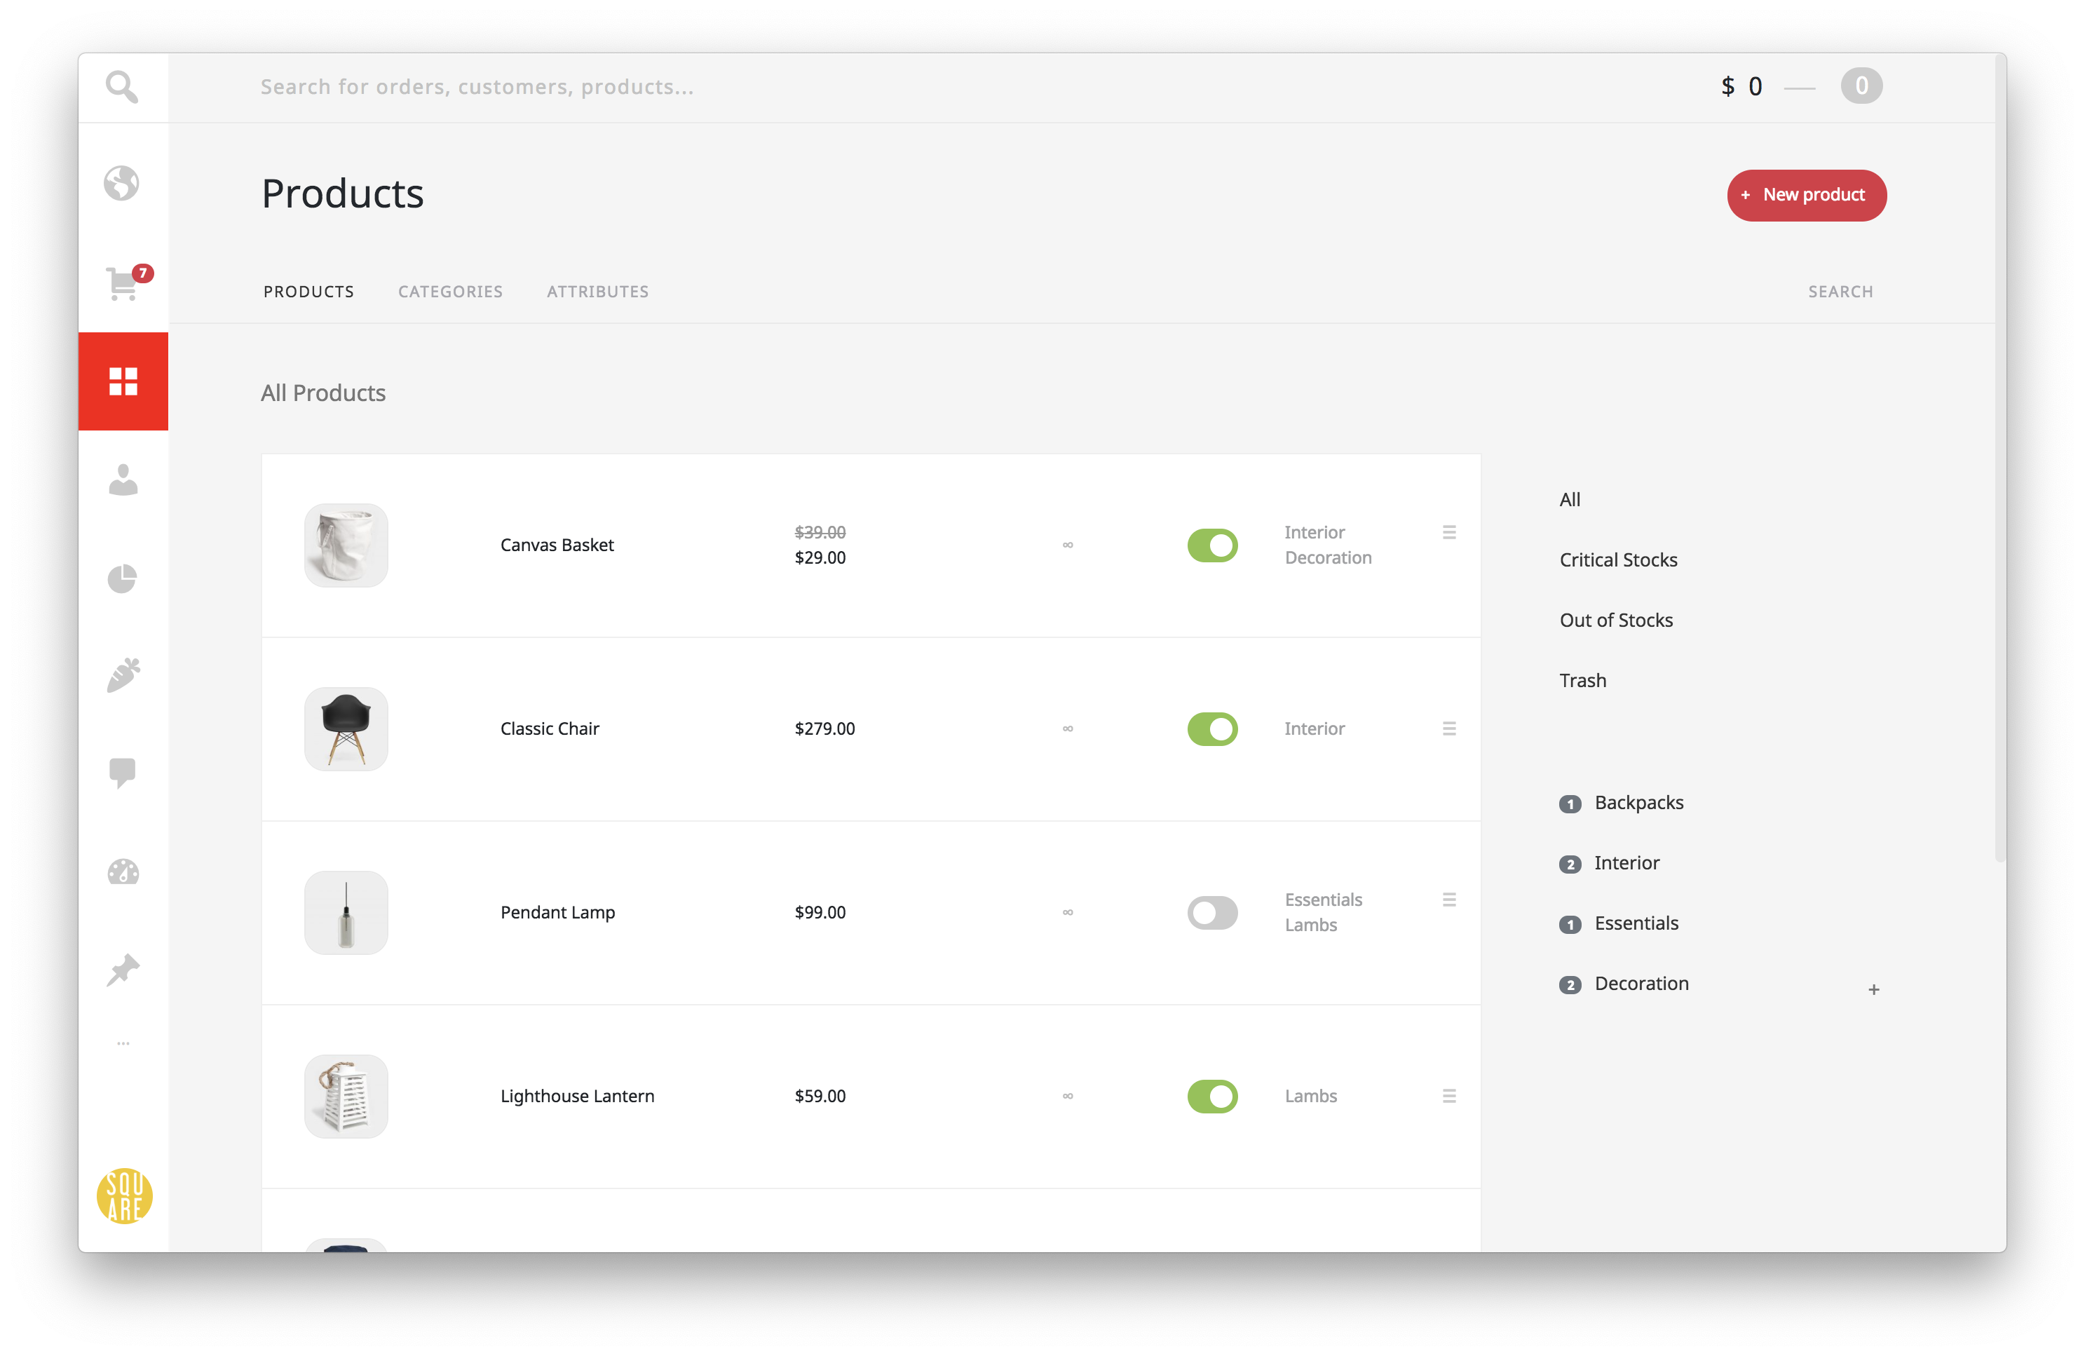The width and height of the screenshot is (2085, 1356).
Task: Disable the Canvas Basket toggle
Action: pos(1211,545)
